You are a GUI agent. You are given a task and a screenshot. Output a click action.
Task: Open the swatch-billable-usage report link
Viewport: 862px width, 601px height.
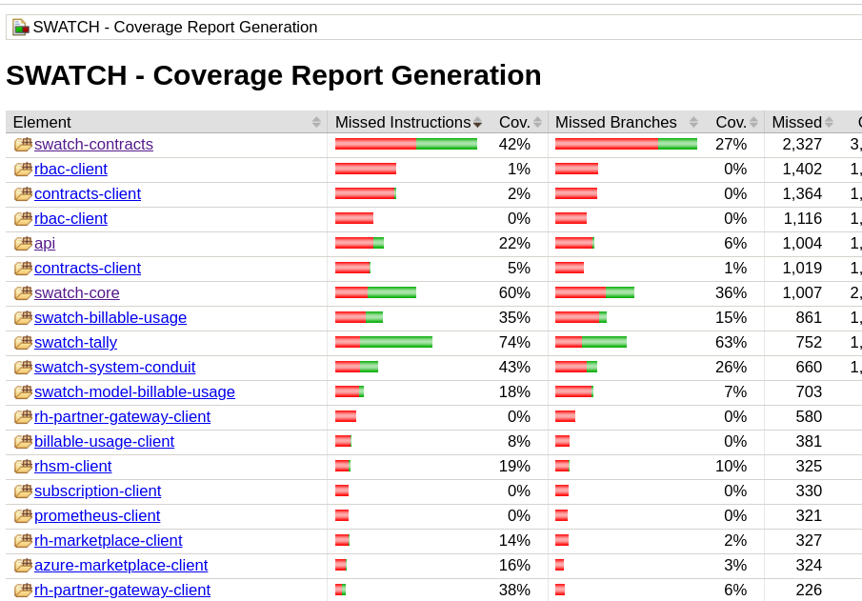(x=110, y=318)
